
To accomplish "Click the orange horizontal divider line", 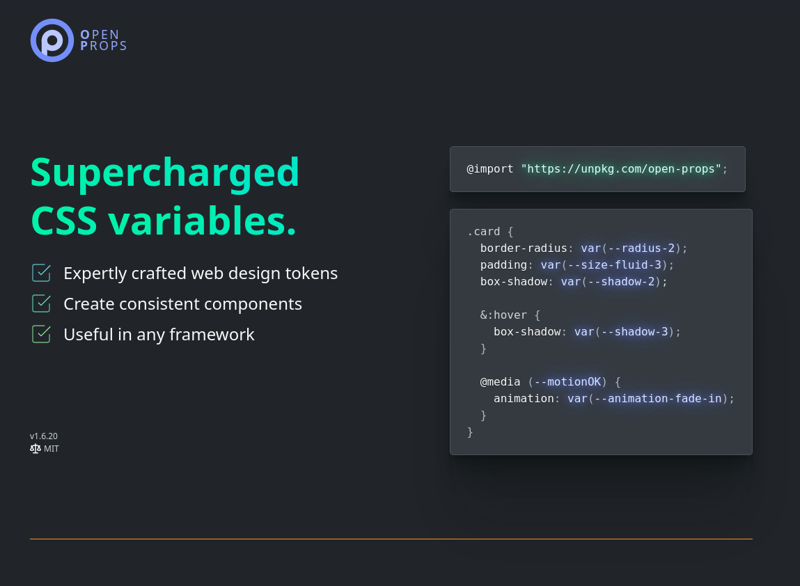I will [391, 539].
